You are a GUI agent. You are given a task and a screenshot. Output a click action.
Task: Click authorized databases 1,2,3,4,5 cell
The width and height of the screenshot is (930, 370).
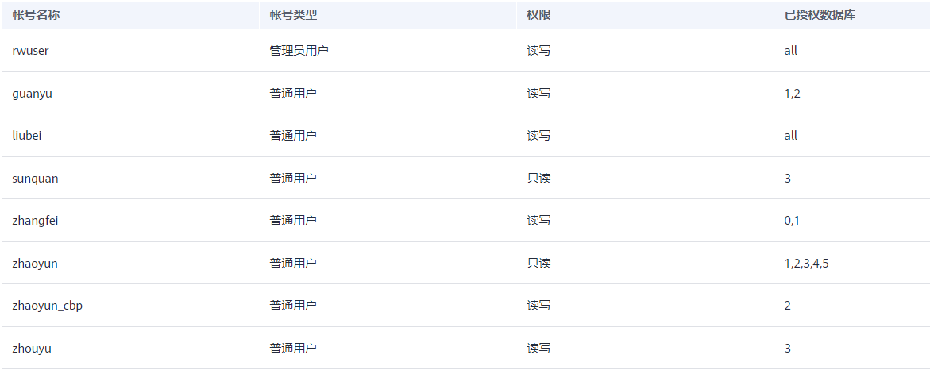pyautogui.click(x=806, y=264)
